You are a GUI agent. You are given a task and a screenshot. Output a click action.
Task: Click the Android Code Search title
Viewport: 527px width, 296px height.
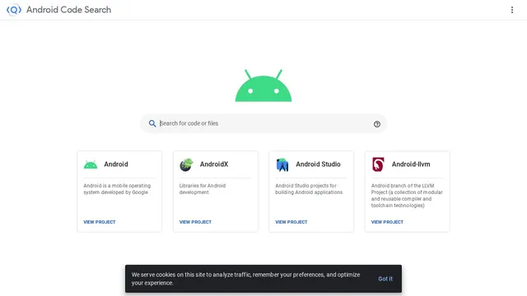[x=69, y=10]
